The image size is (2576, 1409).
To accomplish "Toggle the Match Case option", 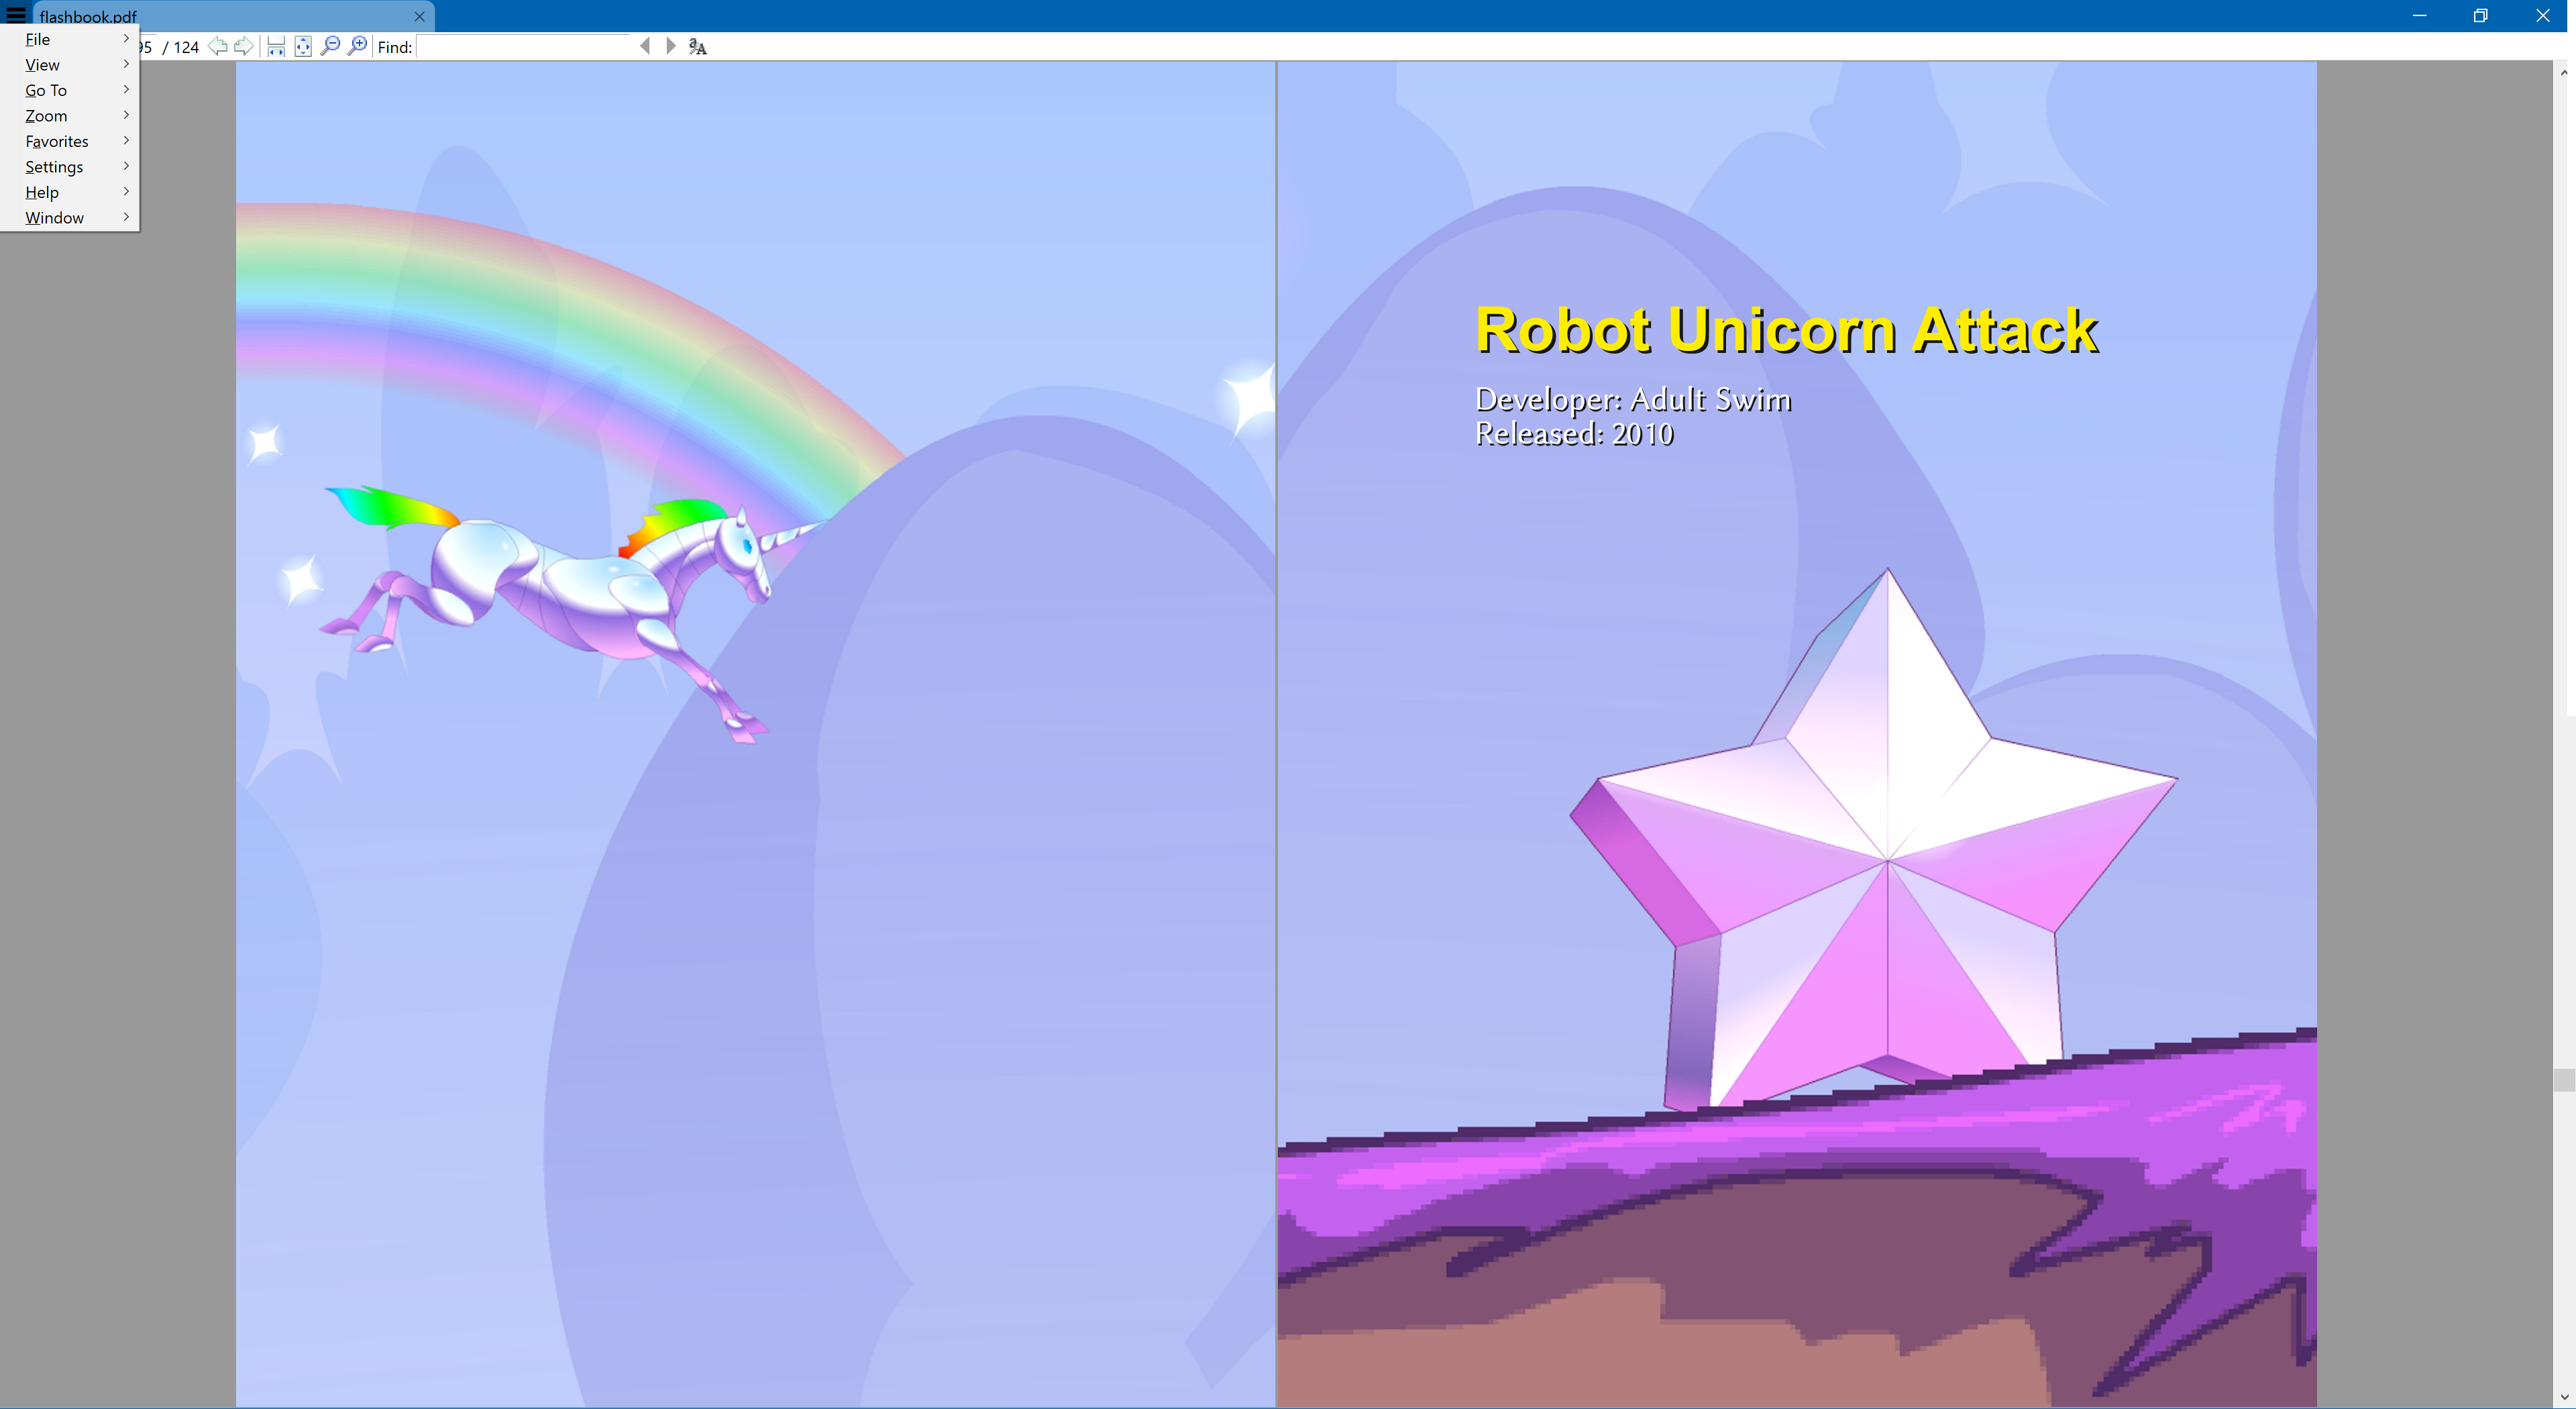I will pyautogui.click(x=698, y=46).
